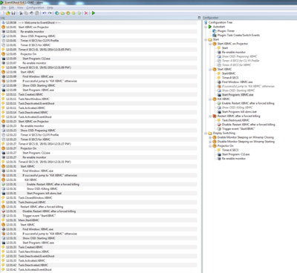
Task: Click the Display Switching folder icon
Action: 210,133
